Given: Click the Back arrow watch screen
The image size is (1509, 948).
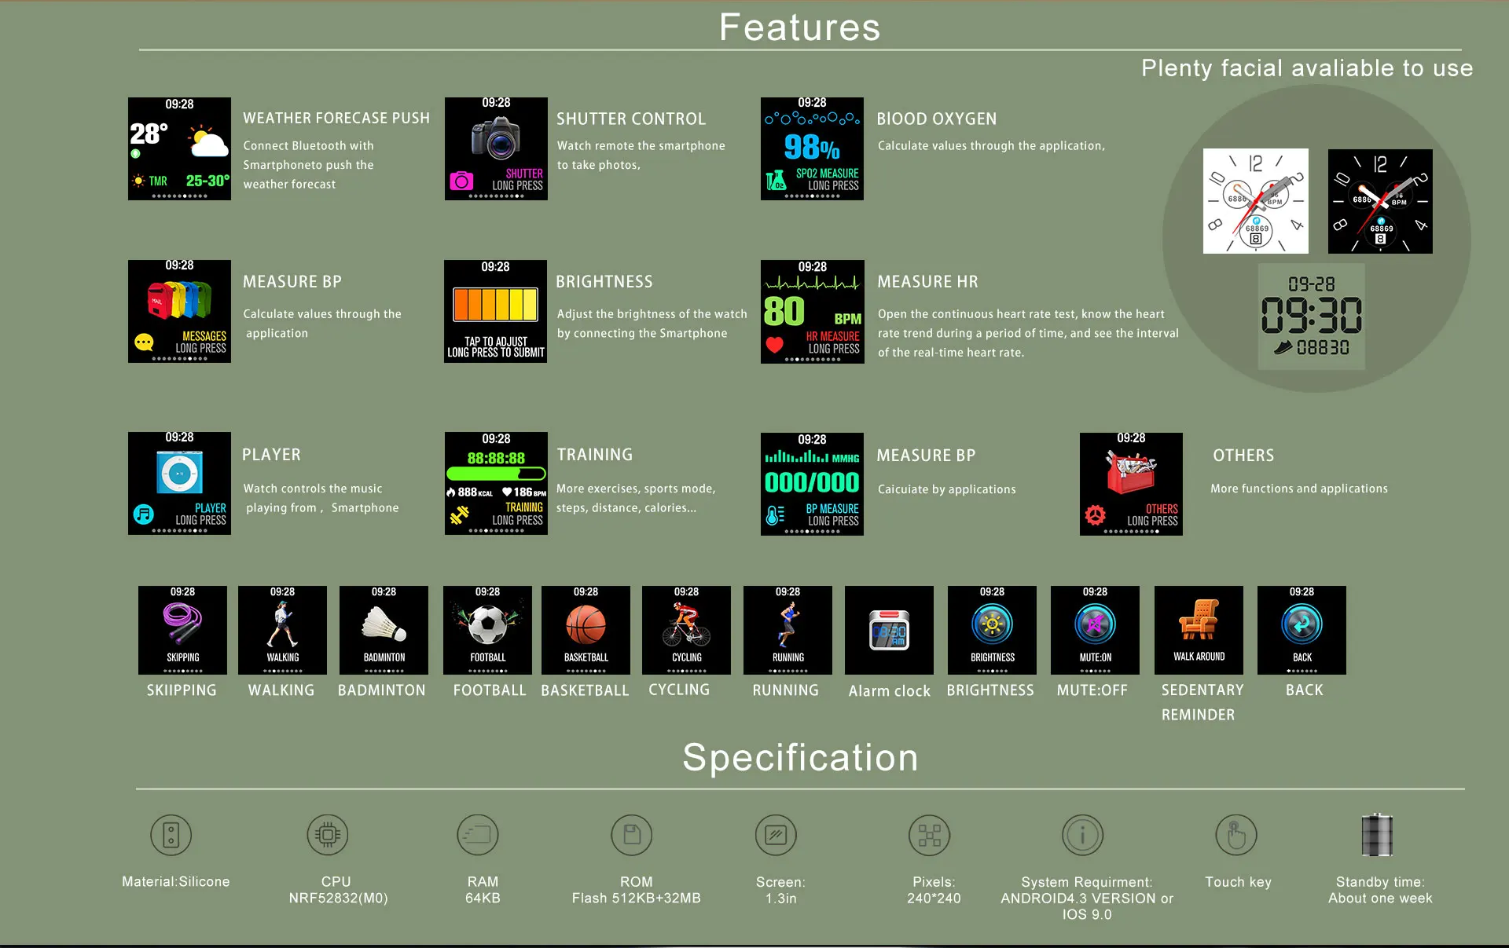Looking at the screenshot, I should [x=1302, y=630].
